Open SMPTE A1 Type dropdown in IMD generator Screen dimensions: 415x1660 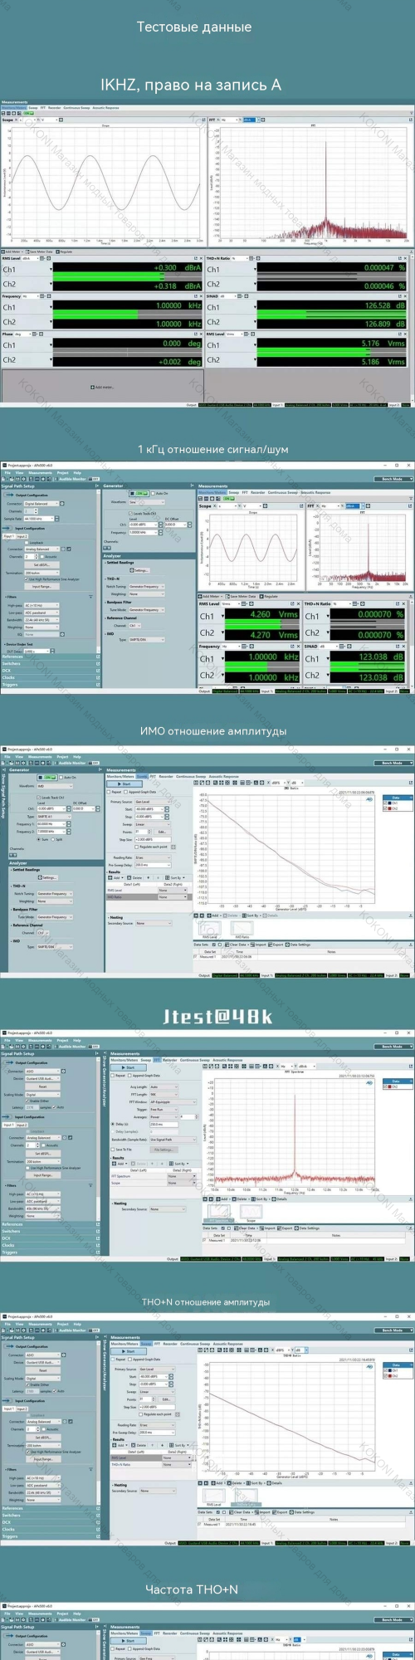55,817
